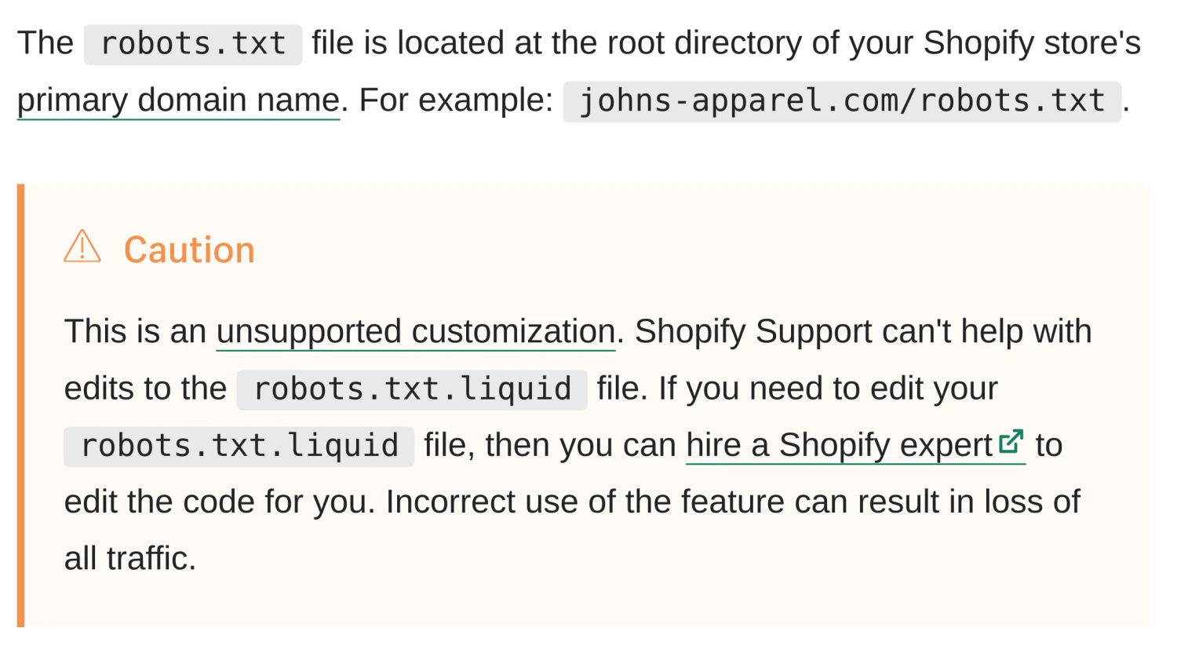Open the "primary domain name" link
Image resolution: width=1177 pixels, height=668 pixels.
point(178,100)
